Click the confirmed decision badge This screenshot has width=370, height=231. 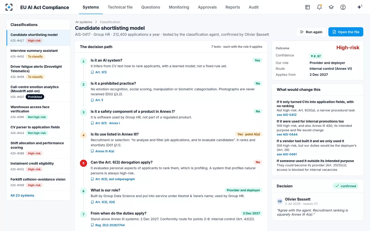pos(345,186)
